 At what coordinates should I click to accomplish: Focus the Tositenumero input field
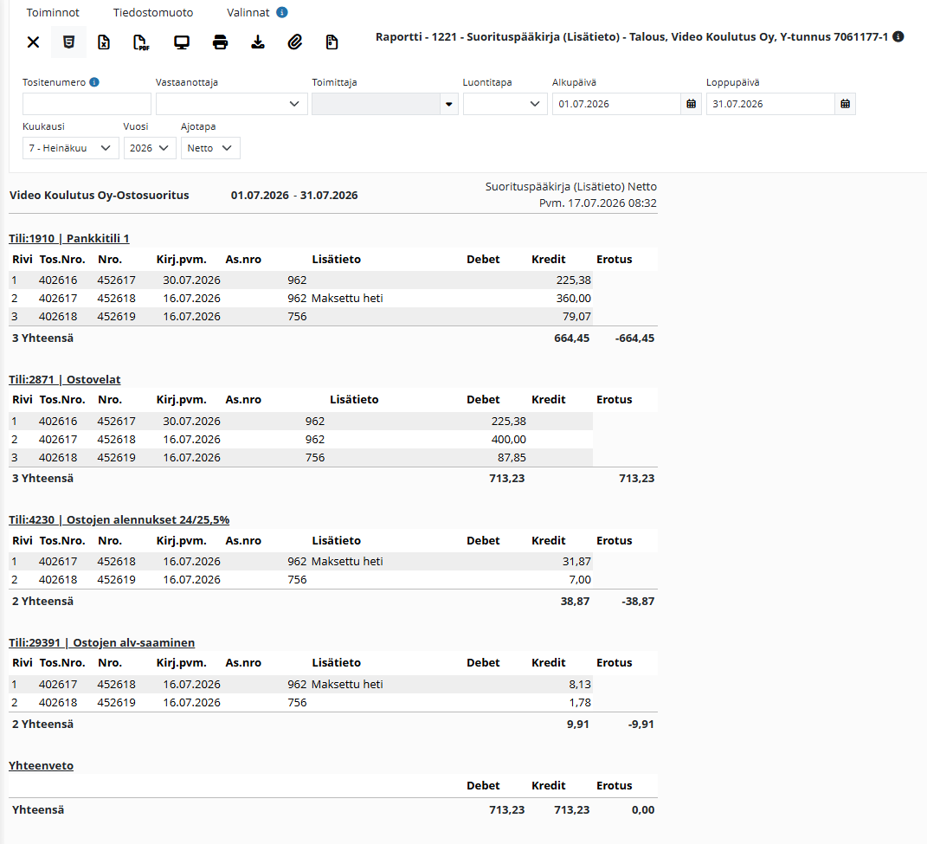[87, 104]
